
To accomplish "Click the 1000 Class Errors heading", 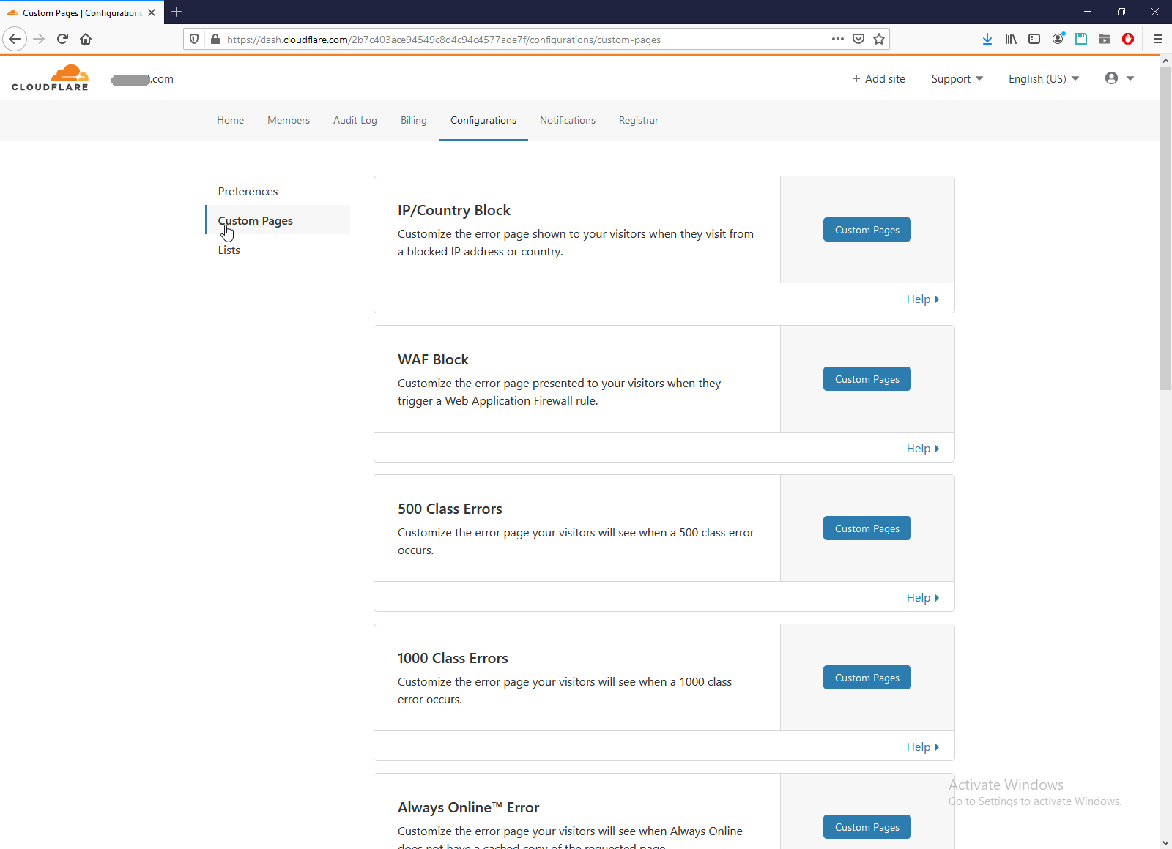I will [x=453, y=658].
